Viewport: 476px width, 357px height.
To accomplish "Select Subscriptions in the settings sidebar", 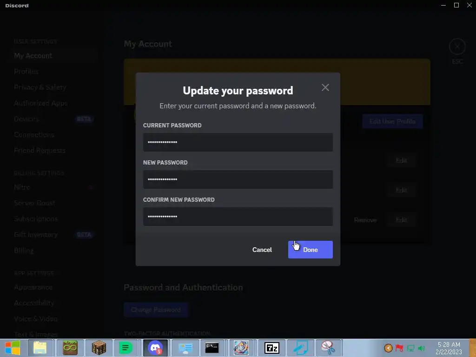I will pyautogui.click(x=53, y=218).
